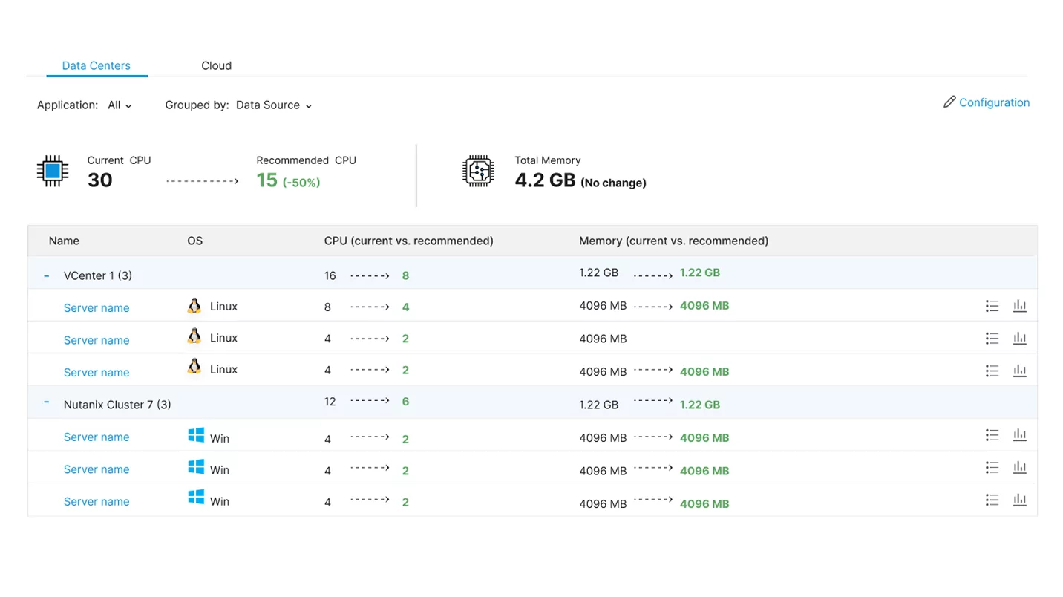This screenshot has height=597, width=1063.
Task: Click the Windows logo in first Win row
Action: point(196,435)
